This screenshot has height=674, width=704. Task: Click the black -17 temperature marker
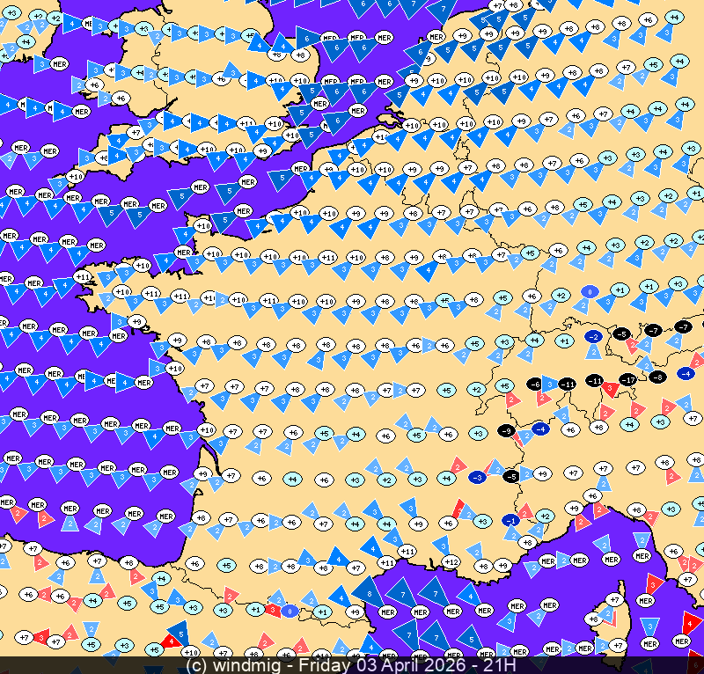coord(627,380)
